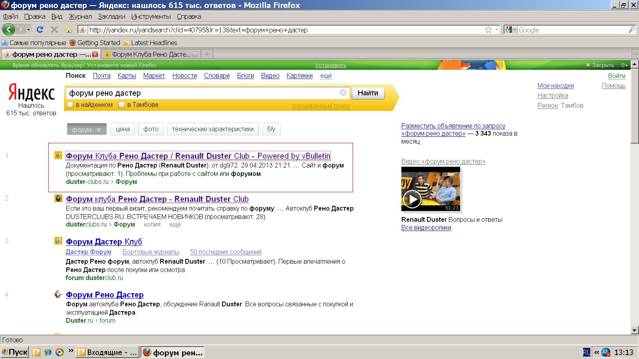Open the Windows Пуск start button

click(15, 352)
